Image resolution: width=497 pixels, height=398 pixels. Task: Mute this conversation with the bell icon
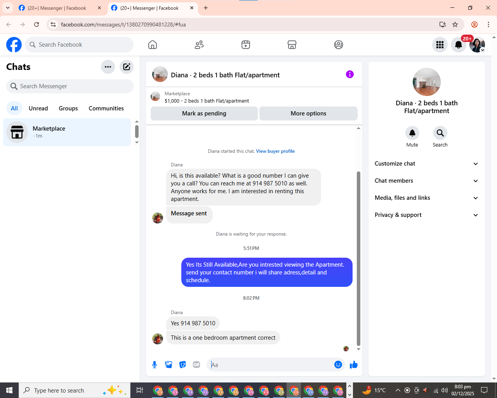coord(412,133)
